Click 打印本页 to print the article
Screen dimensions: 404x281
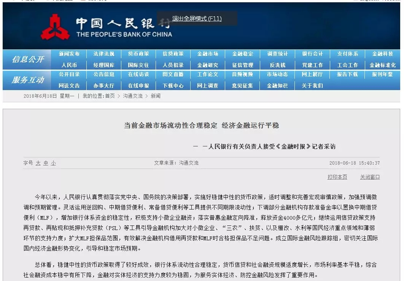pos(337,177)
